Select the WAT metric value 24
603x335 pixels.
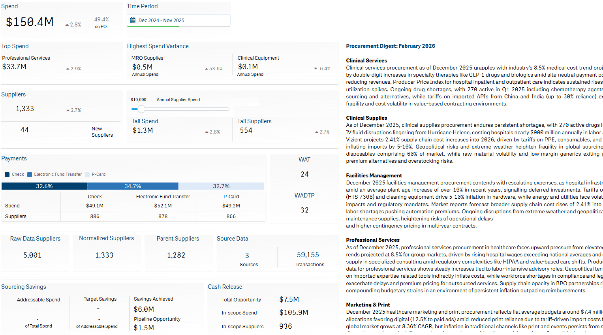(304, 174)
